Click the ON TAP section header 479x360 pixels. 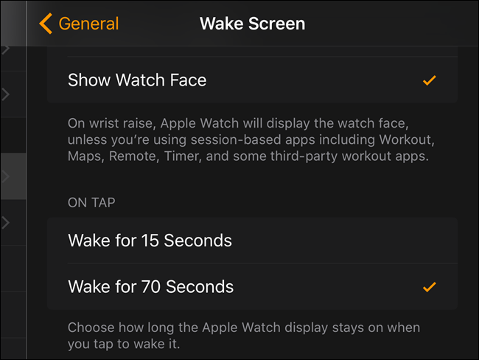click(91, 202)
